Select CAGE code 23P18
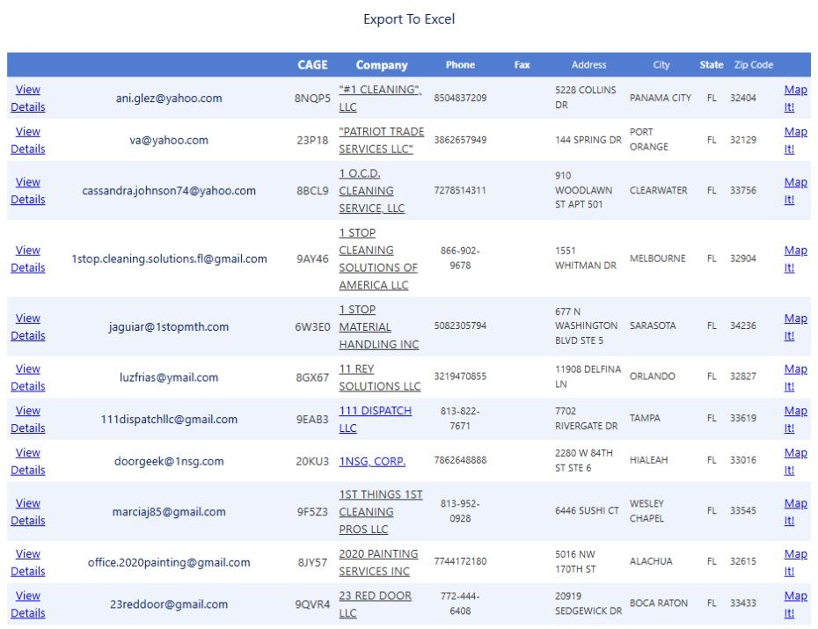This screenshot has width=818, height=629. 312,140
